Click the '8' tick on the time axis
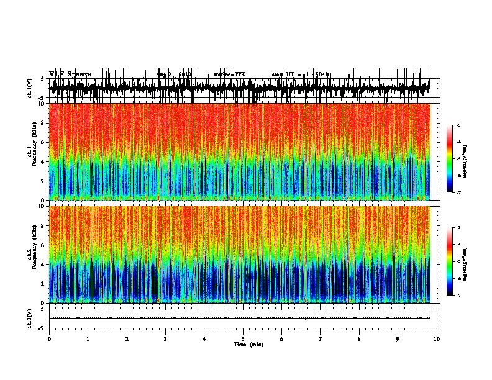The width and height of the screenshot is (492, 380). (359, 339)
